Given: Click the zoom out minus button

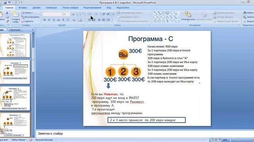Looking at the screenshot, I should [x=231, y=140].
